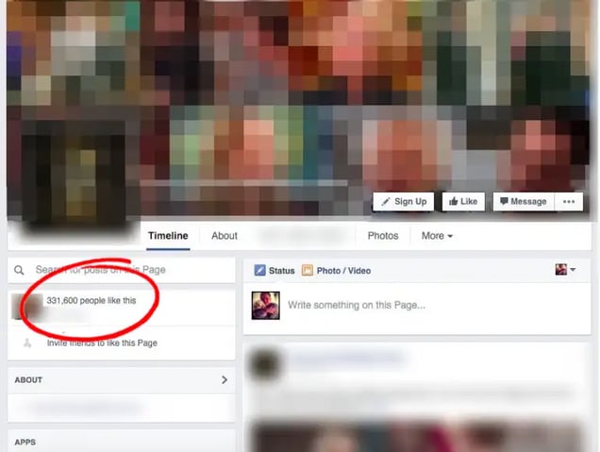Select 331,600 people like this text
Image resolution: width=600 pixels, height=452 pixels.
tap(92, 300)
